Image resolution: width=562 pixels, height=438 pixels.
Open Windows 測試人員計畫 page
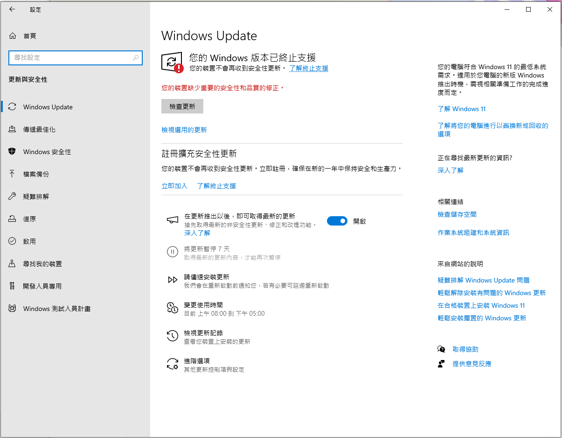(x=76, y=309)
